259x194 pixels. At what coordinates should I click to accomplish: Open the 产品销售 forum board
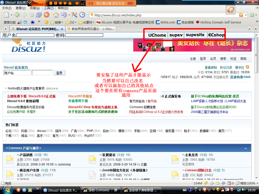tap(26, 155)
